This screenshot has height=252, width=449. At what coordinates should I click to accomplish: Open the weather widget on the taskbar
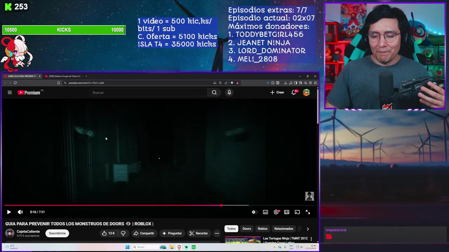[11, 247]
